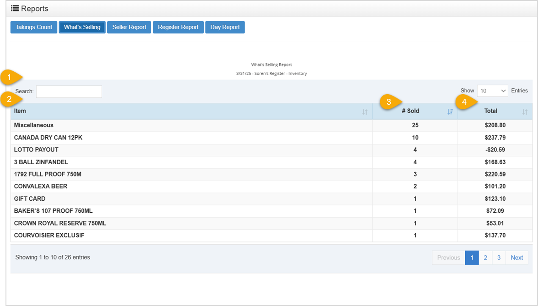Select the GIFT CARD entry
Viewport: 538px width, 306px height.
click(183, 199)
